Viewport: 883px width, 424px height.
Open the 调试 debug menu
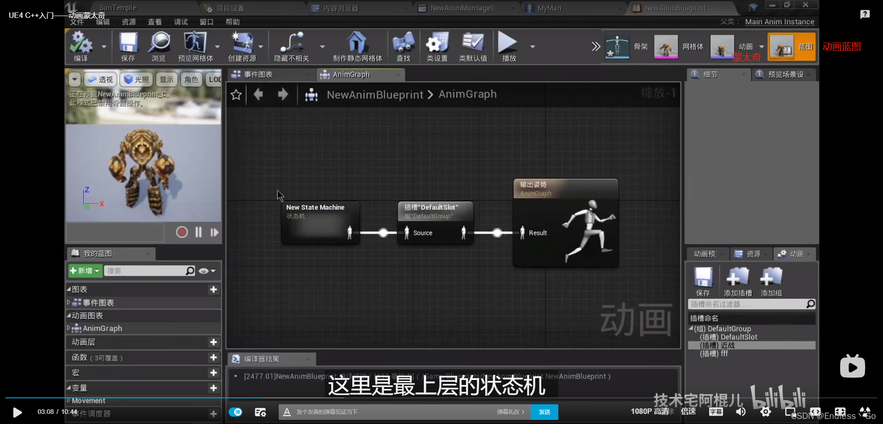(x=181, y=22)
